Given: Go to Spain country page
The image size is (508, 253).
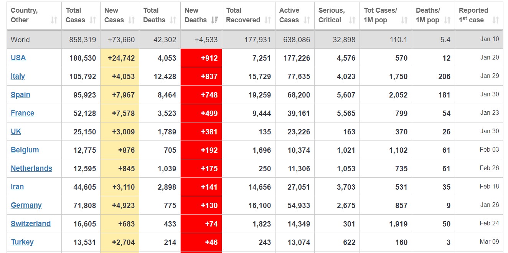Looking at the screenshot, I should click(20, 95).
